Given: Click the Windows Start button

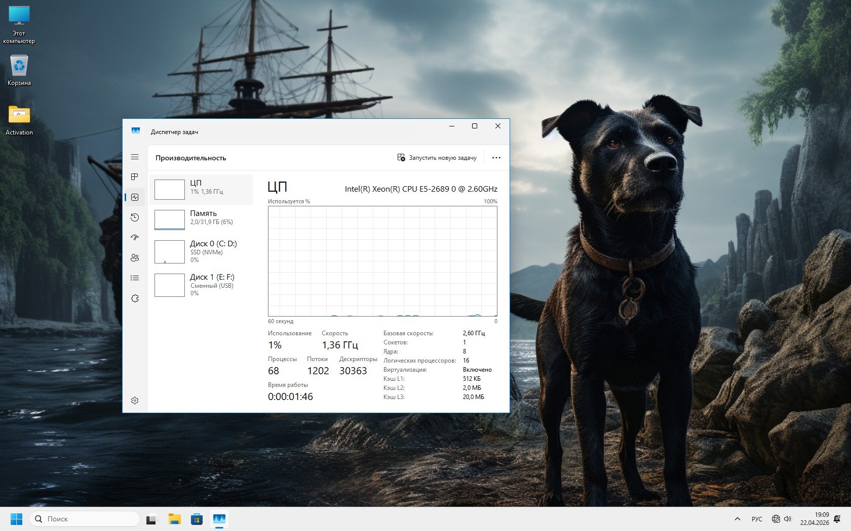Looking at the screenshot, I should [17, 519].
